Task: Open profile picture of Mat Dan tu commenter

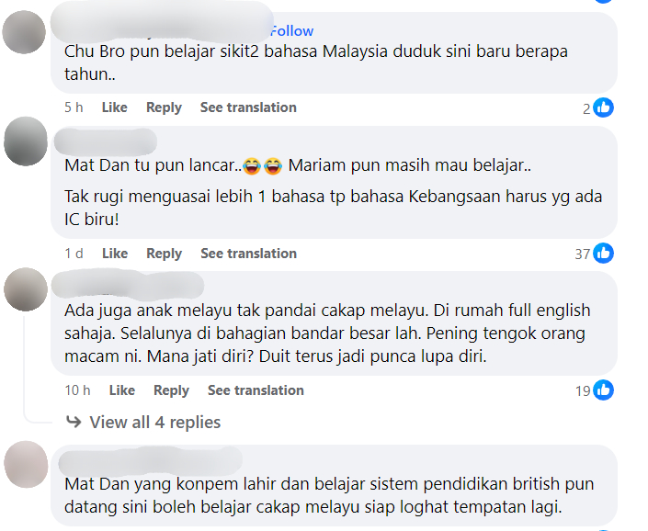Action: click(x=25, y=141)
